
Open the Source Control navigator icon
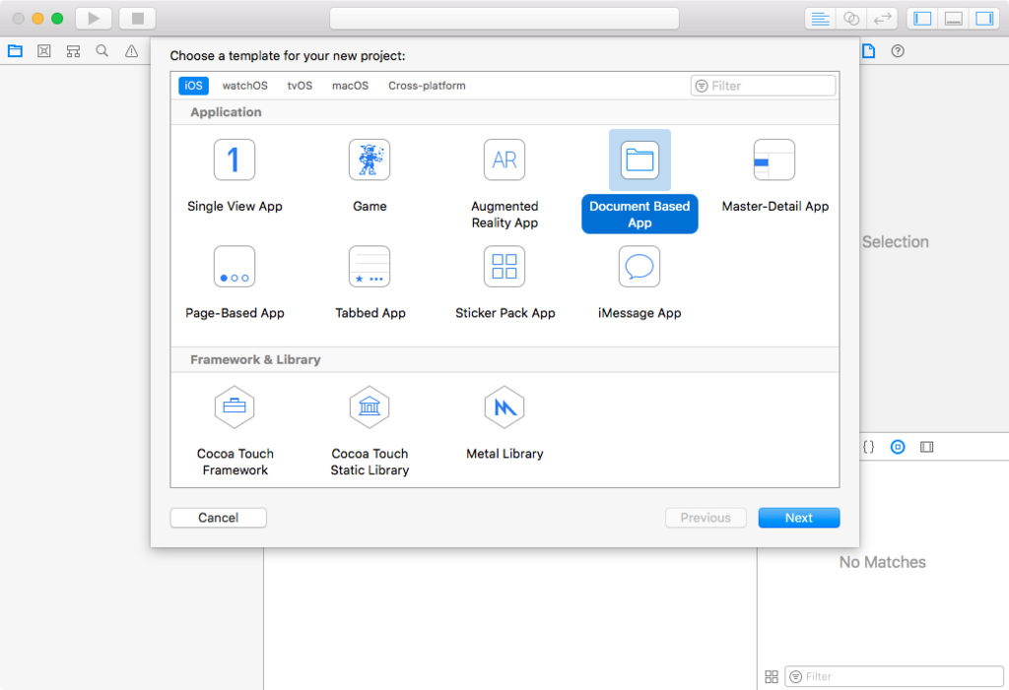pyautogui.click(x=43, y=51)
